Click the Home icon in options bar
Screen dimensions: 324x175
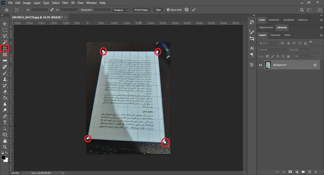point(6,10)
